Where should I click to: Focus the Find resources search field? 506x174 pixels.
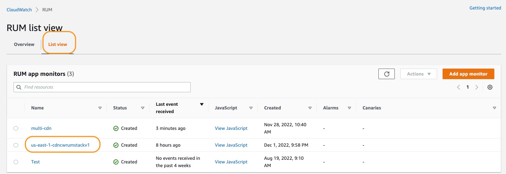click(x=102, y=87)
